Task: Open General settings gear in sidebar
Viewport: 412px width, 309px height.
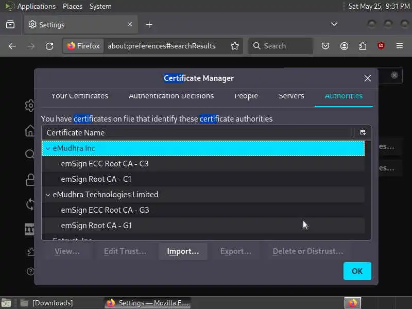Action: (30, 106)
